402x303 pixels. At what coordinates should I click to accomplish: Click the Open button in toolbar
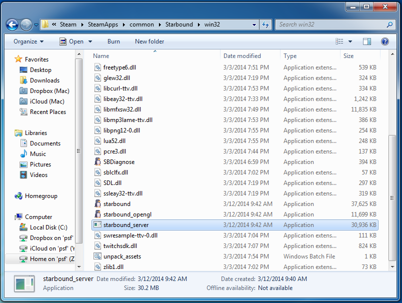71,41
